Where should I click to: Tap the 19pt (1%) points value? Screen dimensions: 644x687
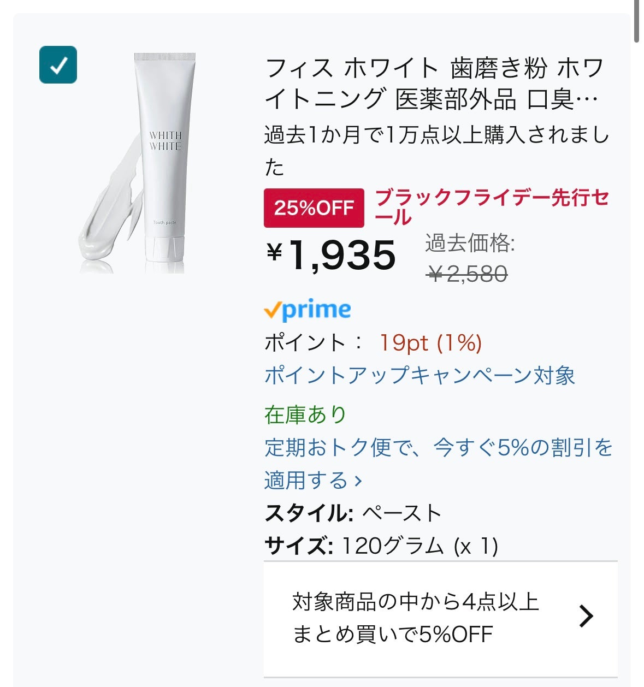coord(430,343)
